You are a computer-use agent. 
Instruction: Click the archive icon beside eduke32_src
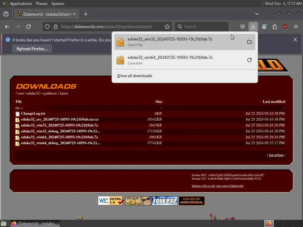[x=17, y=120]
